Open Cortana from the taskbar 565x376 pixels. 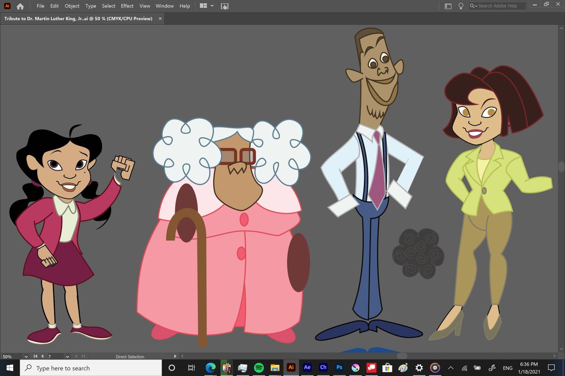[x=172, y=368]
